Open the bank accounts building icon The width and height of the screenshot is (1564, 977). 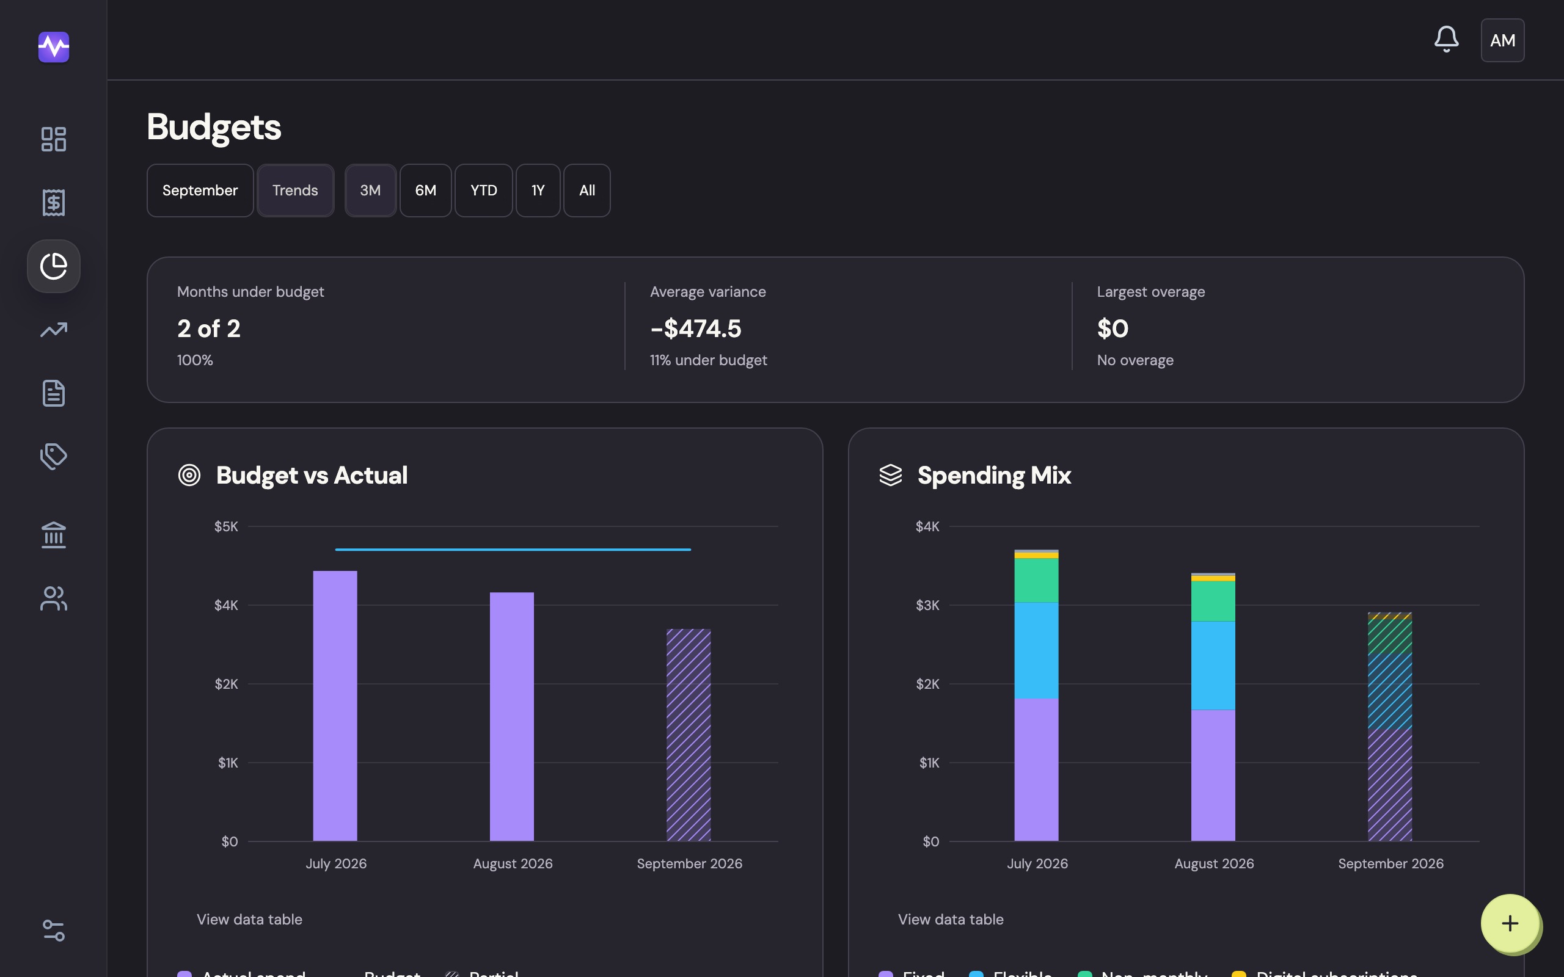pyautogui.click(x=54, y=535)
